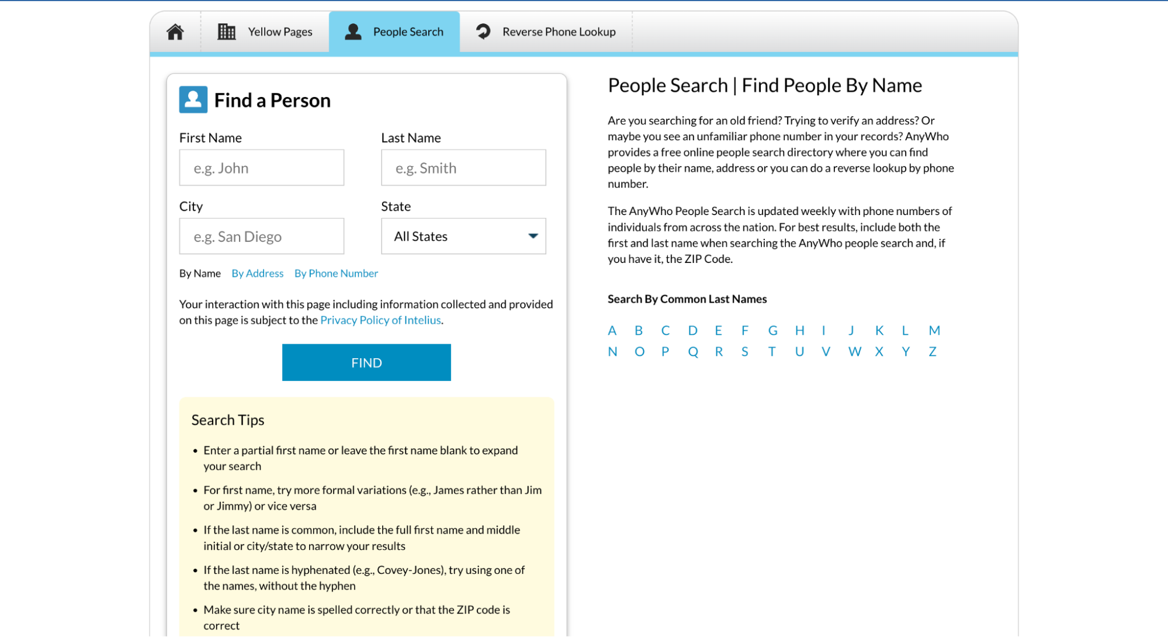This screenshot has height=637, width=1168.
Task: Click the FIND button to search
Action: pyautogui.click(x=366, y=362)
